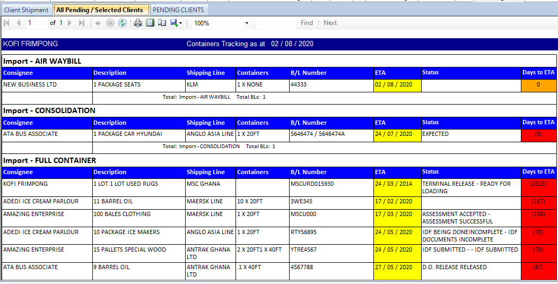Screen dimensions: 558x284
Task: Select All Pending / Selected Clients tab
Action: [x=100, y=10]
